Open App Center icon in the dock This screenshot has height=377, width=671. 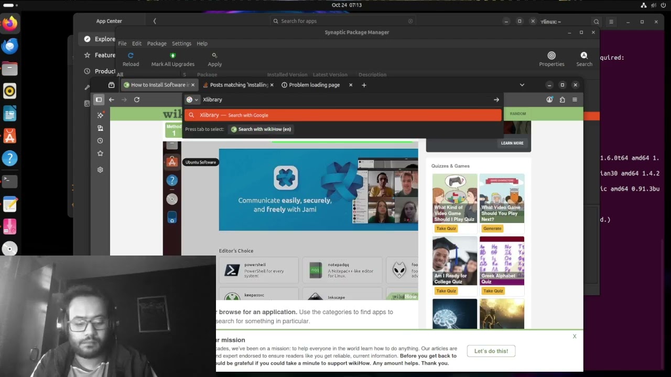[x=9, y=136]
